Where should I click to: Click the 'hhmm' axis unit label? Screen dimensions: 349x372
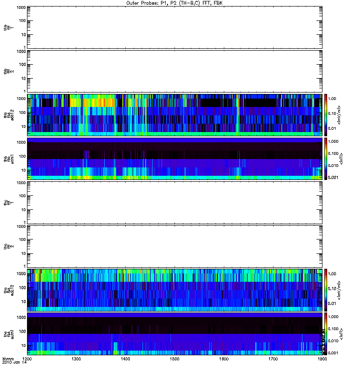[8, 359]
